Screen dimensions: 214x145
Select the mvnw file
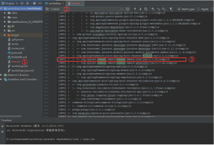pos(15,44)
